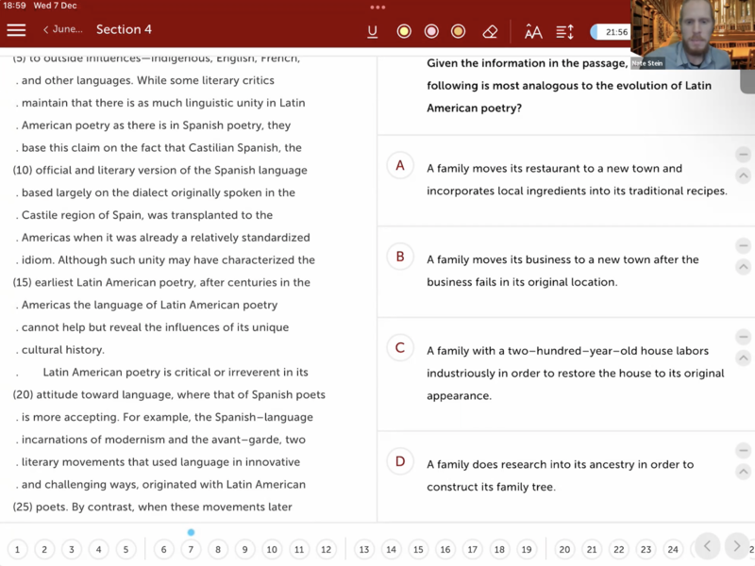This screenshot has height=566, width=755.
Task: Choose the yellow highlighter
Action: pos(404,31)
